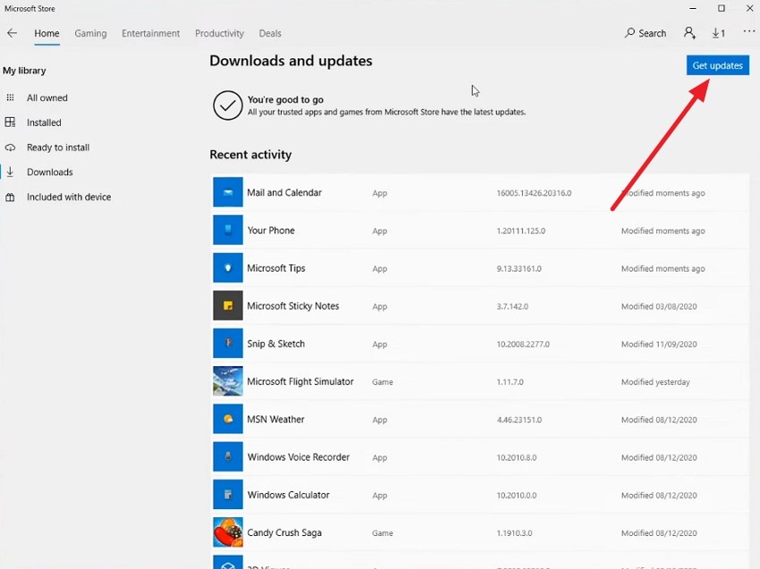Open the Entertainment tab
This screenshot has height=569, width=760.
[x=151, y=33]
